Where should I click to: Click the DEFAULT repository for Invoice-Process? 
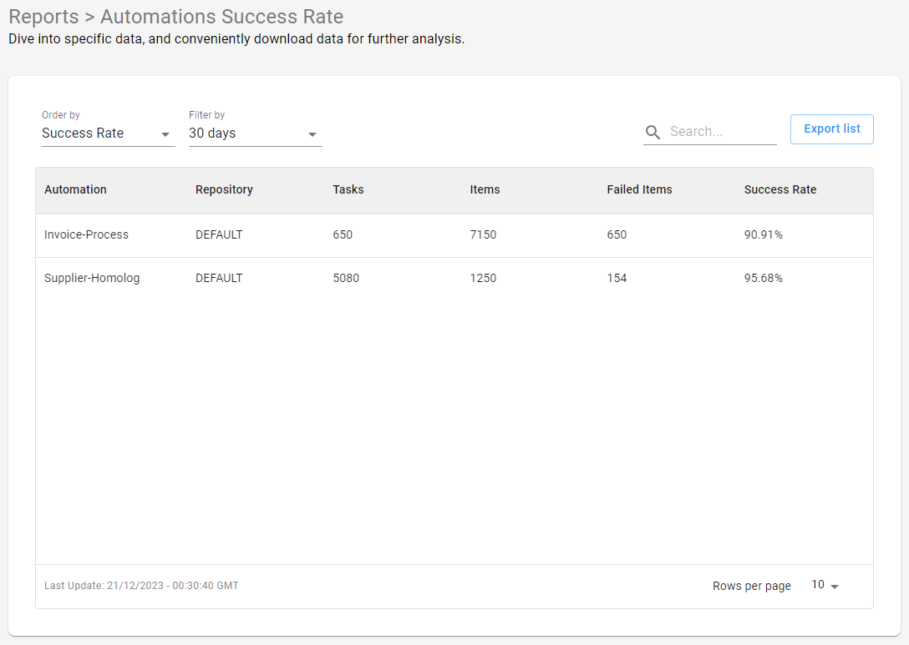(219, 234)
